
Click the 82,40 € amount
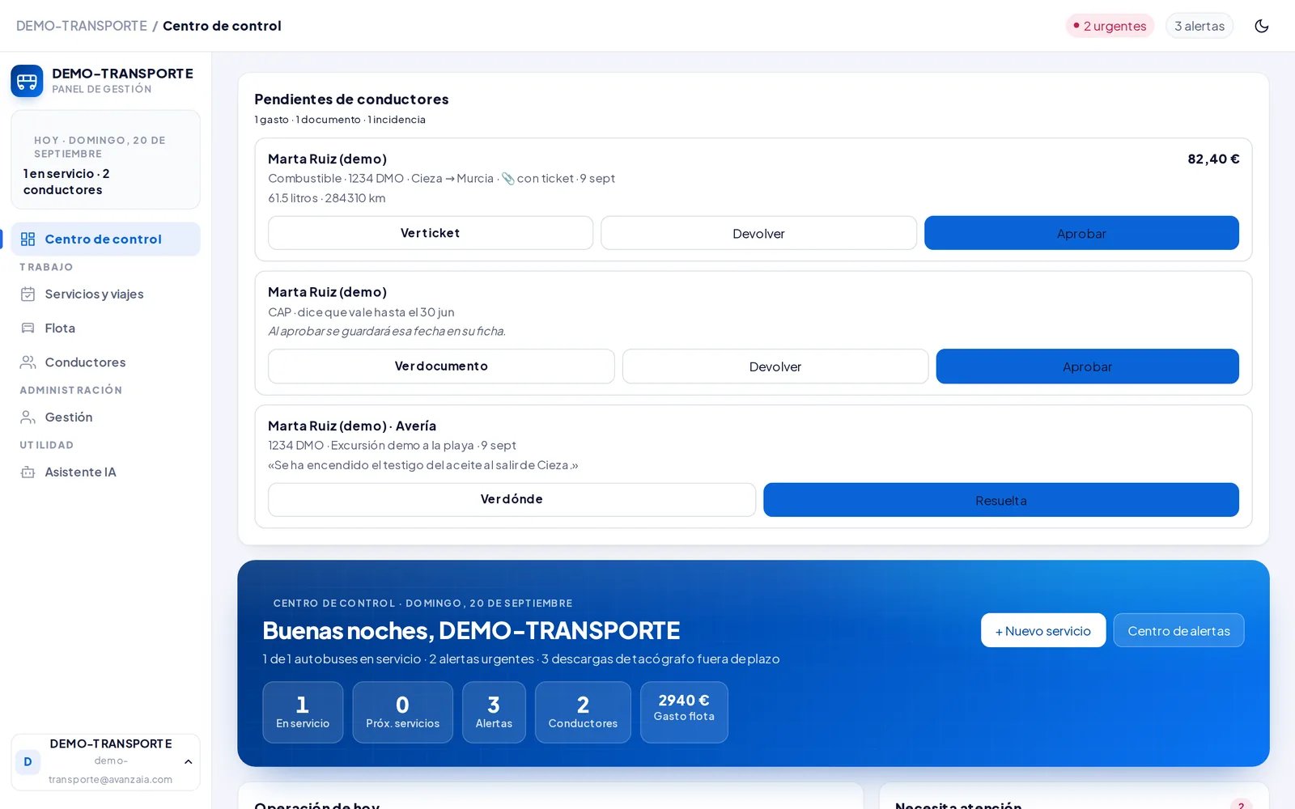tap(1213, 159)
